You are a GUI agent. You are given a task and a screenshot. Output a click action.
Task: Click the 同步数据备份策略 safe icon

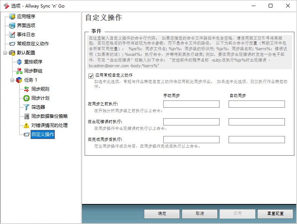click(26, 116)
